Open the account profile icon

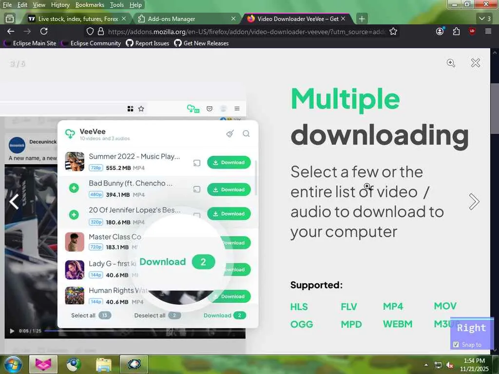tap(440, 31)
